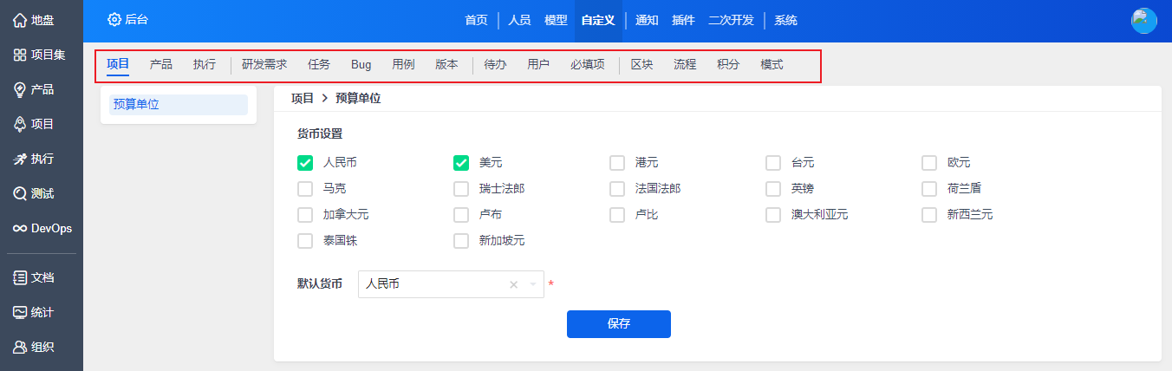Uncheck the 人民币 currency checkbox
This screenshot has height=371, width=1172.
(x=305, y=163)
